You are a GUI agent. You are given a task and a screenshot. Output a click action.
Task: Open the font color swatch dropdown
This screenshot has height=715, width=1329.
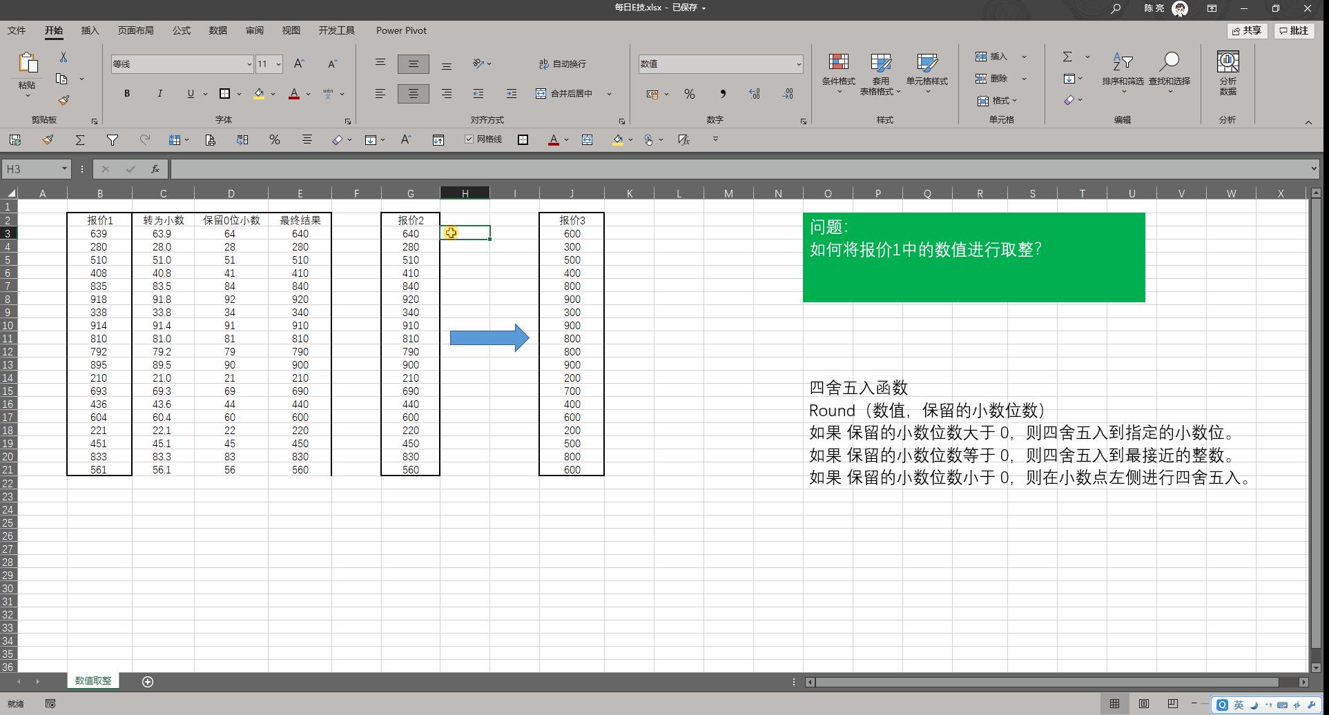tap(307, 94)
